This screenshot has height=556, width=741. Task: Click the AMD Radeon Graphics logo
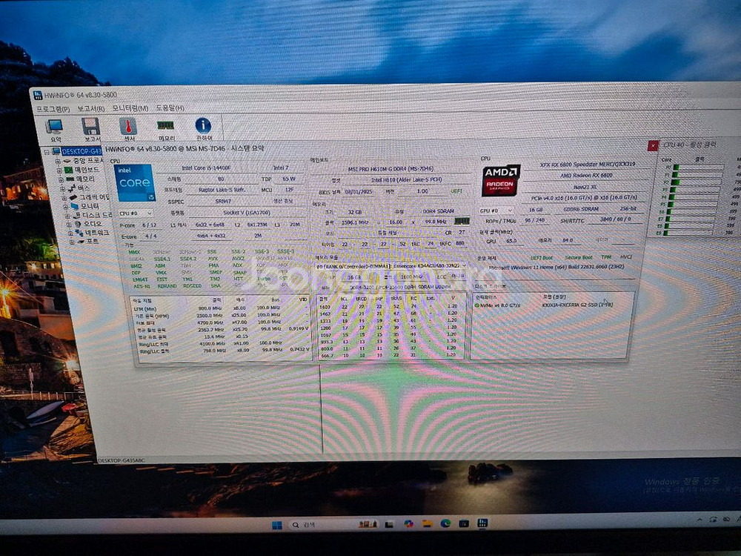[501, 181]
